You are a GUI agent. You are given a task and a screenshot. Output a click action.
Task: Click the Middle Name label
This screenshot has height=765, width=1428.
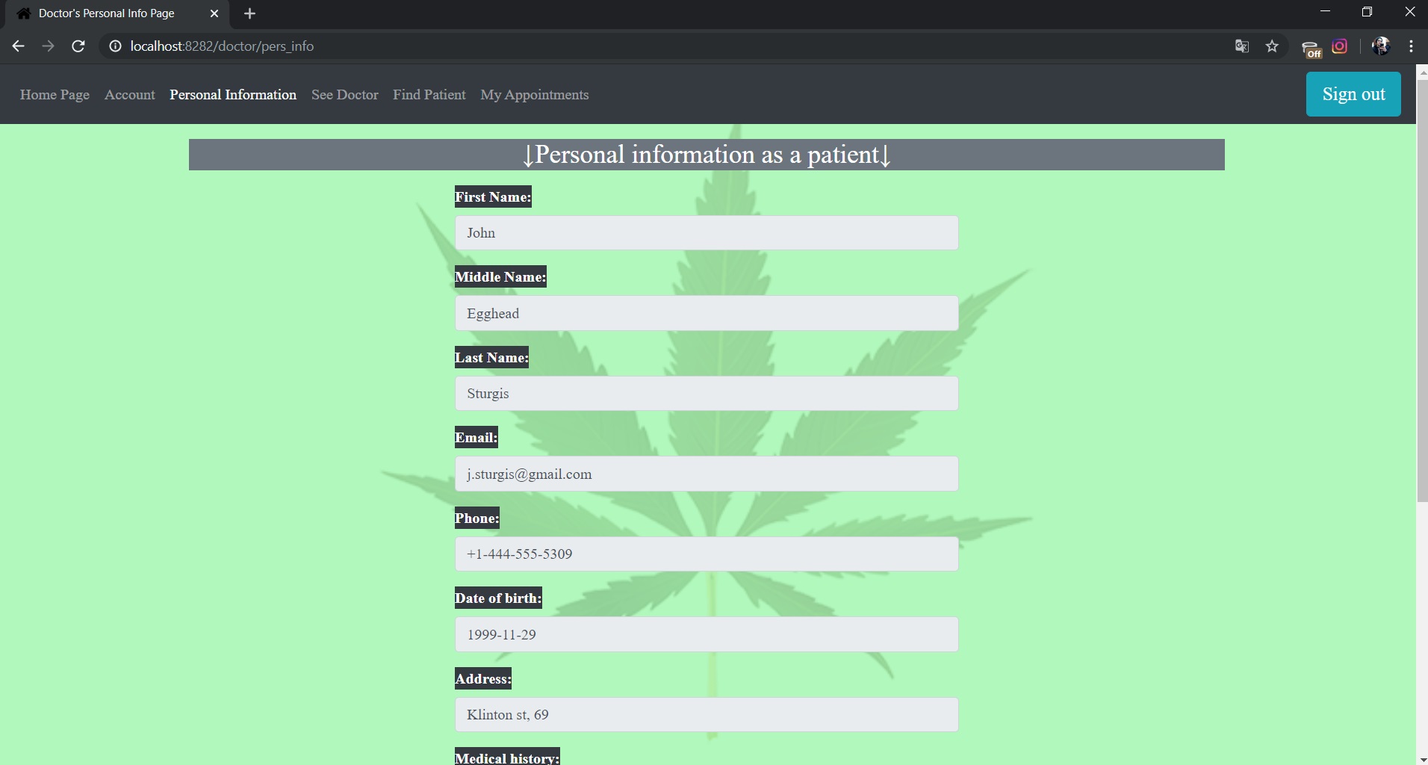[x=500, y=277]
